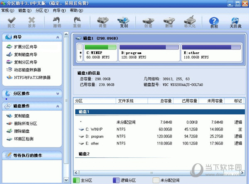The image size is (249, 184).
Task: Select the small unallocated block on disk map
Action: (80, 52)
